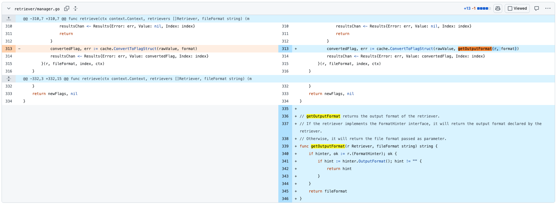This screenshot has height=205, width=557.
Task: Select left-side removed line number 313
Action: (x=9, y=49)
